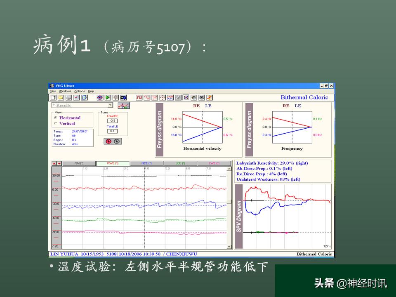Click the Print toolbar icon

pos(69,97)
